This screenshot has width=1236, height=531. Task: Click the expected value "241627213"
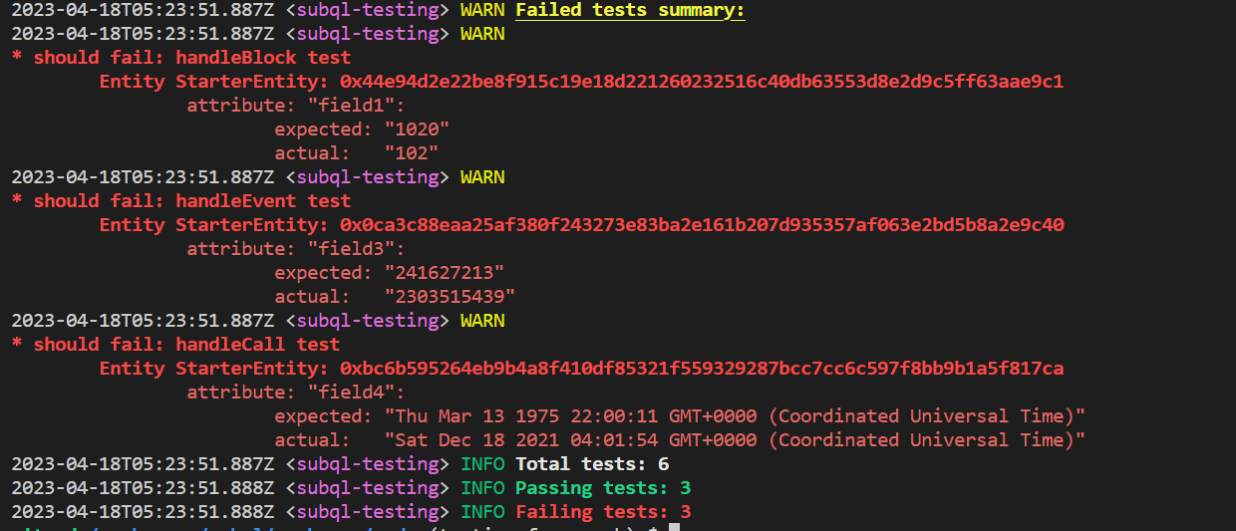[445, 273]
